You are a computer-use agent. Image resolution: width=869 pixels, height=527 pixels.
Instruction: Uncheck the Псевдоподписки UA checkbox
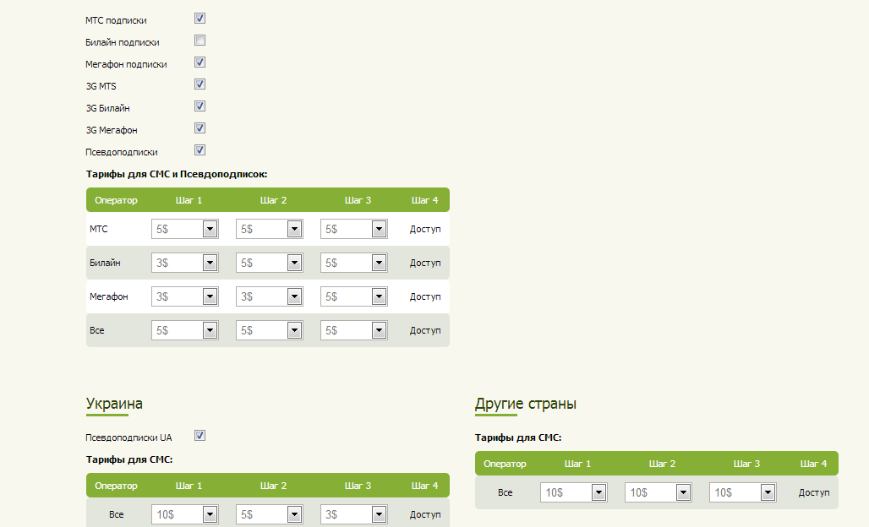(200, 436)
